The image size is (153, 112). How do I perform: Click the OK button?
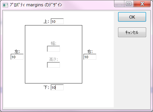click(132, 17)
